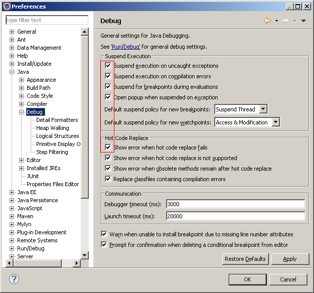Click the Debugger timeout input field
Screen dimensions: 314x293
(x=236, y=204)
